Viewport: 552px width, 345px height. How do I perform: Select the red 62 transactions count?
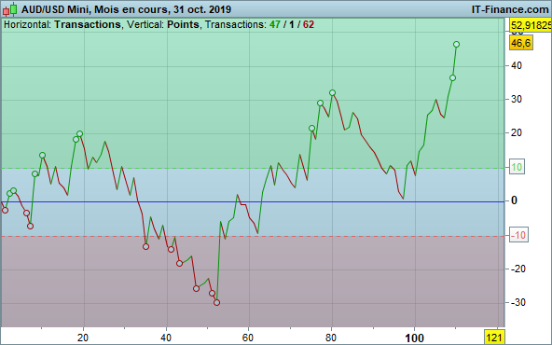pos(308,24)
